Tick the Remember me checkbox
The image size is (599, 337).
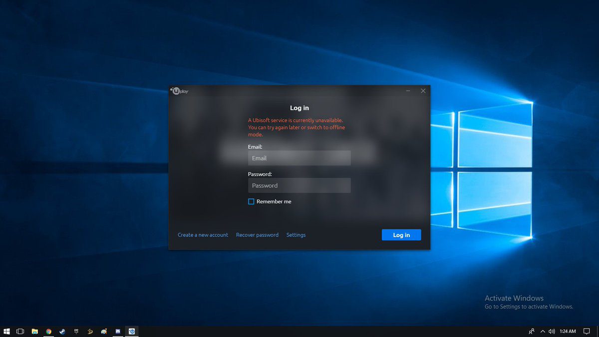coord(251,202)
